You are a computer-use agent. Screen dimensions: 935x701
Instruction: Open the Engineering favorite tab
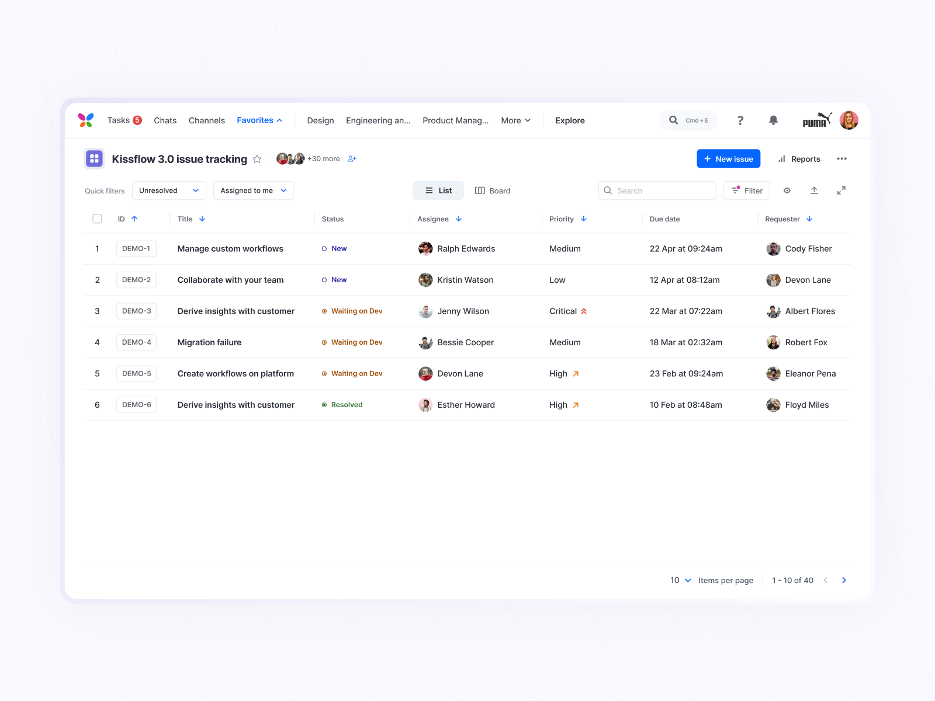tap(378, 120)
